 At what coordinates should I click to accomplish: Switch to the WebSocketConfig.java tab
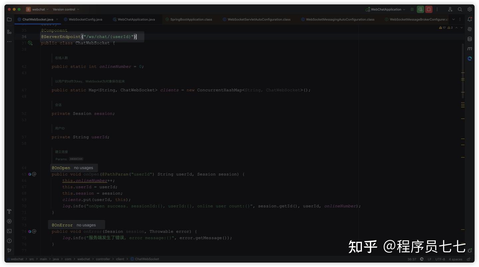pos(85,19)
